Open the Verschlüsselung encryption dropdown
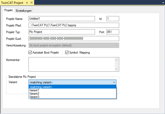 (74, 45)
